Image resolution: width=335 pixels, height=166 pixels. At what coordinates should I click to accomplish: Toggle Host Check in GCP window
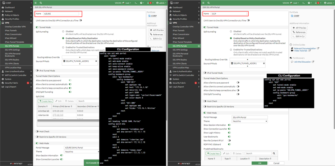205,101
